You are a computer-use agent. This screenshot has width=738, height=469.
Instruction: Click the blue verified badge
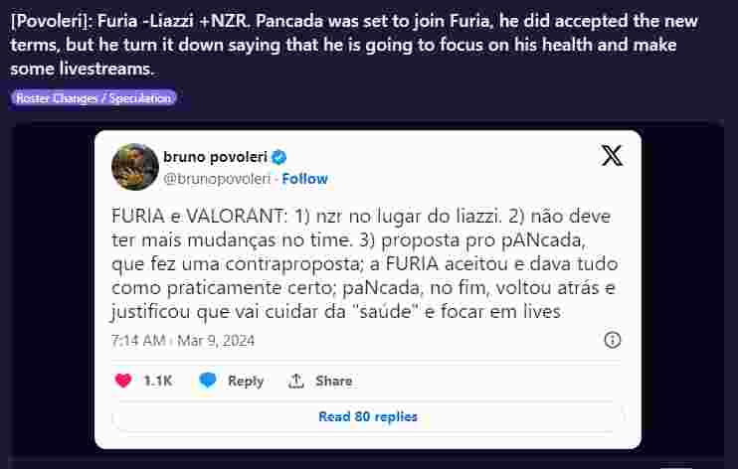coord(280,157)
